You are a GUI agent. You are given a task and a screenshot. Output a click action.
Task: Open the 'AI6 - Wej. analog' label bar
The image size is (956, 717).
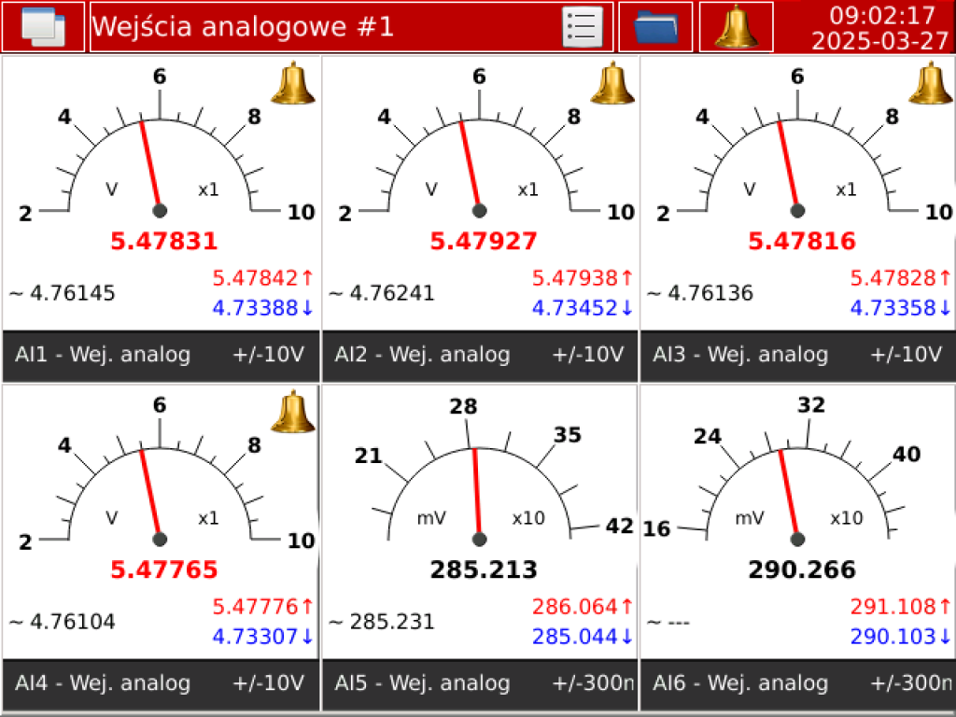click(798, 683)
